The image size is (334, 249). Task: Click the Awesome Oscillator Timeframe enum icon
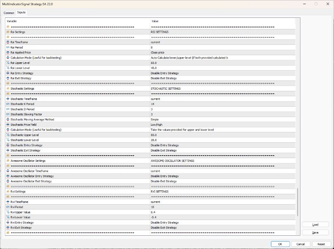(8, 171)
